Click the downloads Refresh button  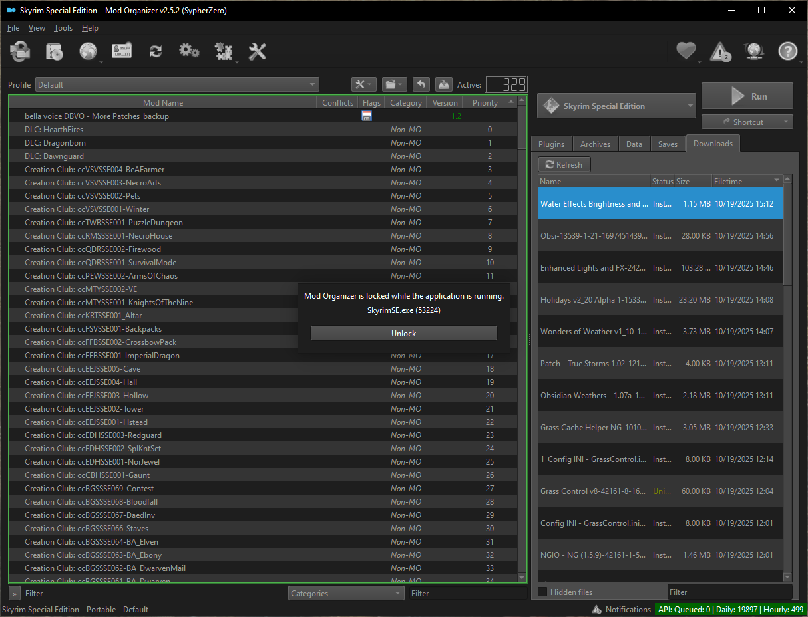pos(564,164)
